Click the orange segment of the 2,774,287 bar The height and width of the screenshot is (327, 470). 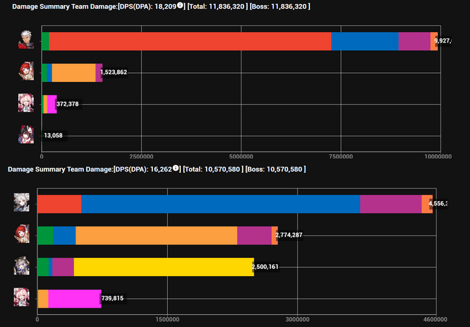click(x=156, y=235)
